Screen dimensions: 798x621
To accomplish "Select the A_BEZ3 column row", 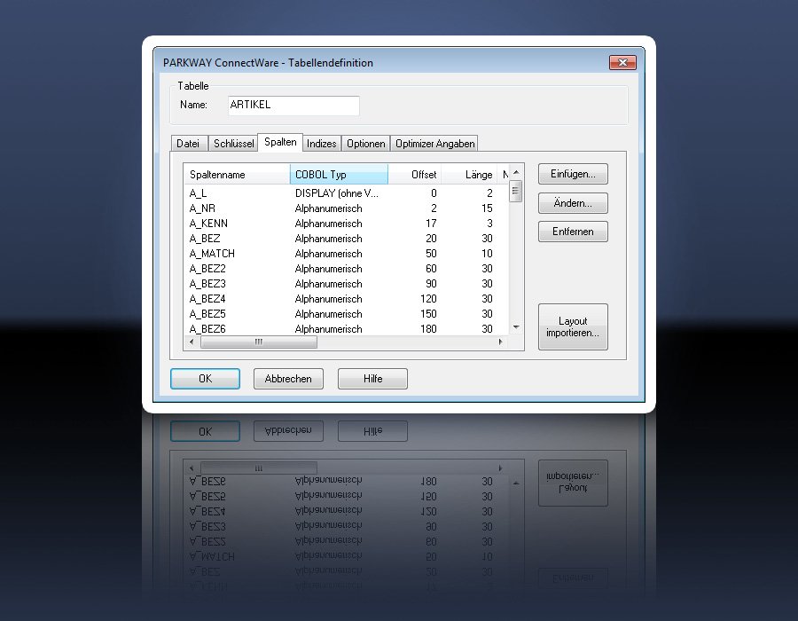I will pyautogui.click(x=346, y=284).
